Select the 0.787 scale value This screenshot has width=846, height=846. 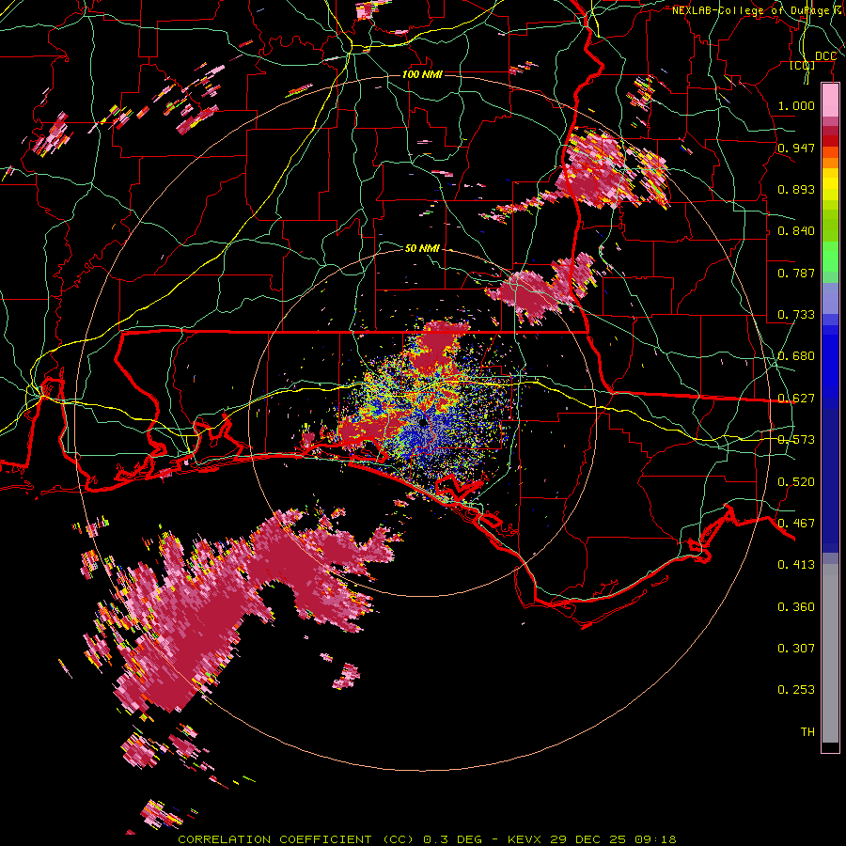click(x=796, y=273)
